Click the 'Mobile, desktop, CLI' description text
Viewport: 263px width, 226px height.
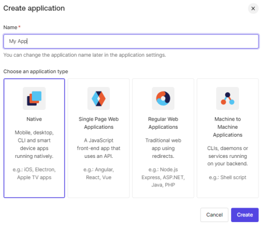click(34, 144)
